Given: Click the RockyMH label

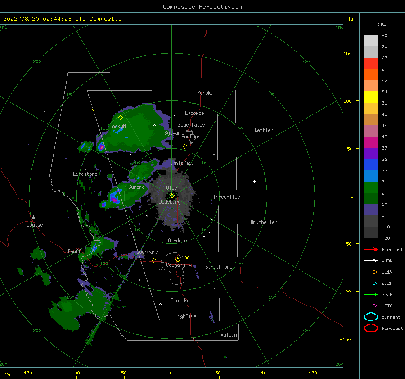Looking at the screenshot, I should [x=119, y=126].
